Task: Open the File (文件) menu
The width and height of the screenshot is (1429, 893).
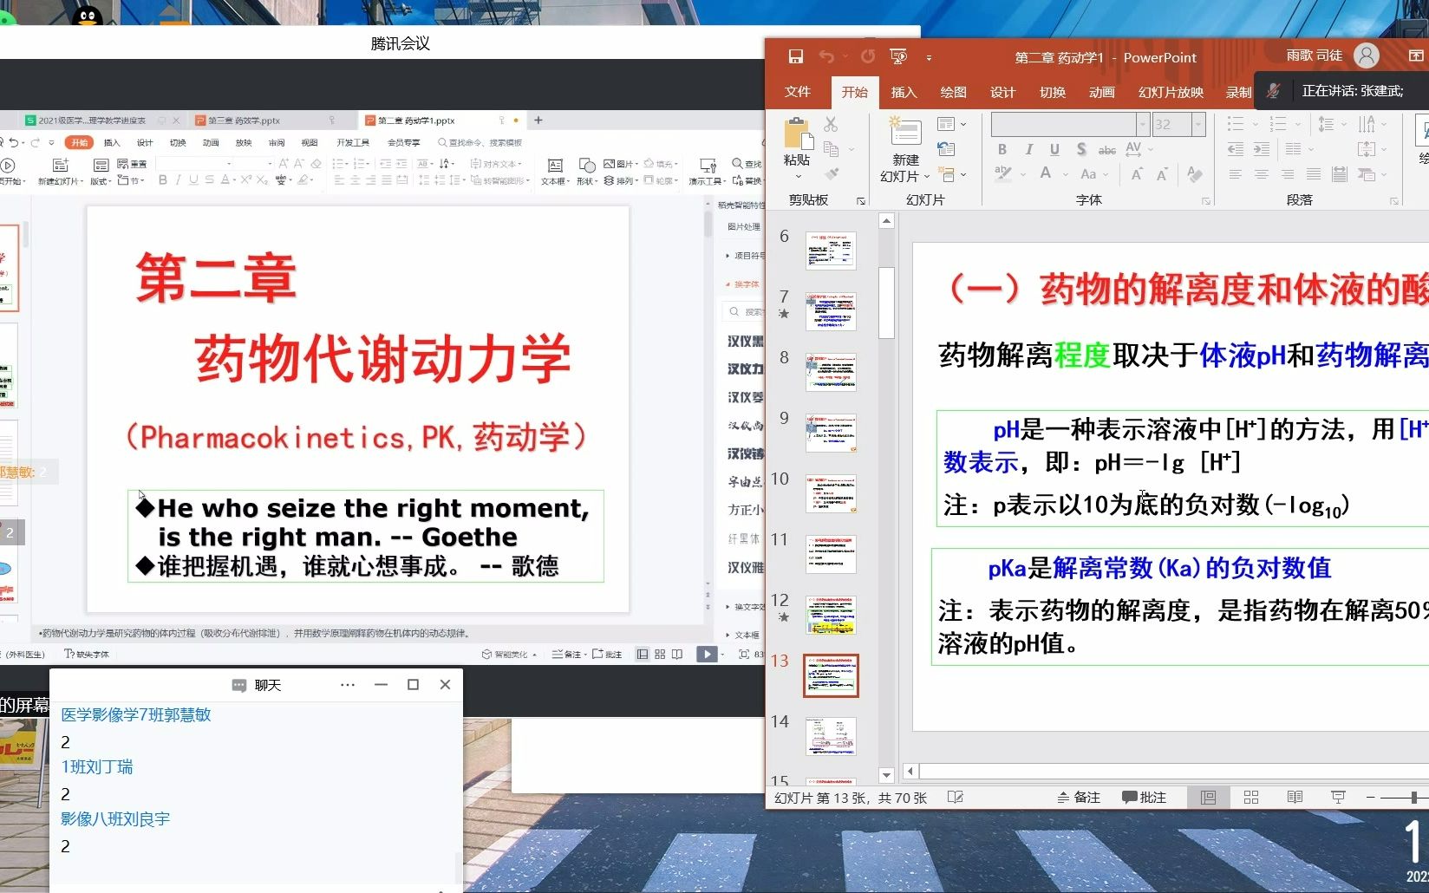Action: point(798,92)
